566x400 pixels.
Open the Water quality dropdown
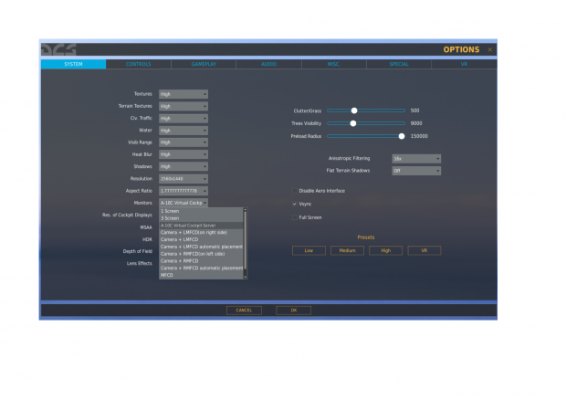click(183, 131)
